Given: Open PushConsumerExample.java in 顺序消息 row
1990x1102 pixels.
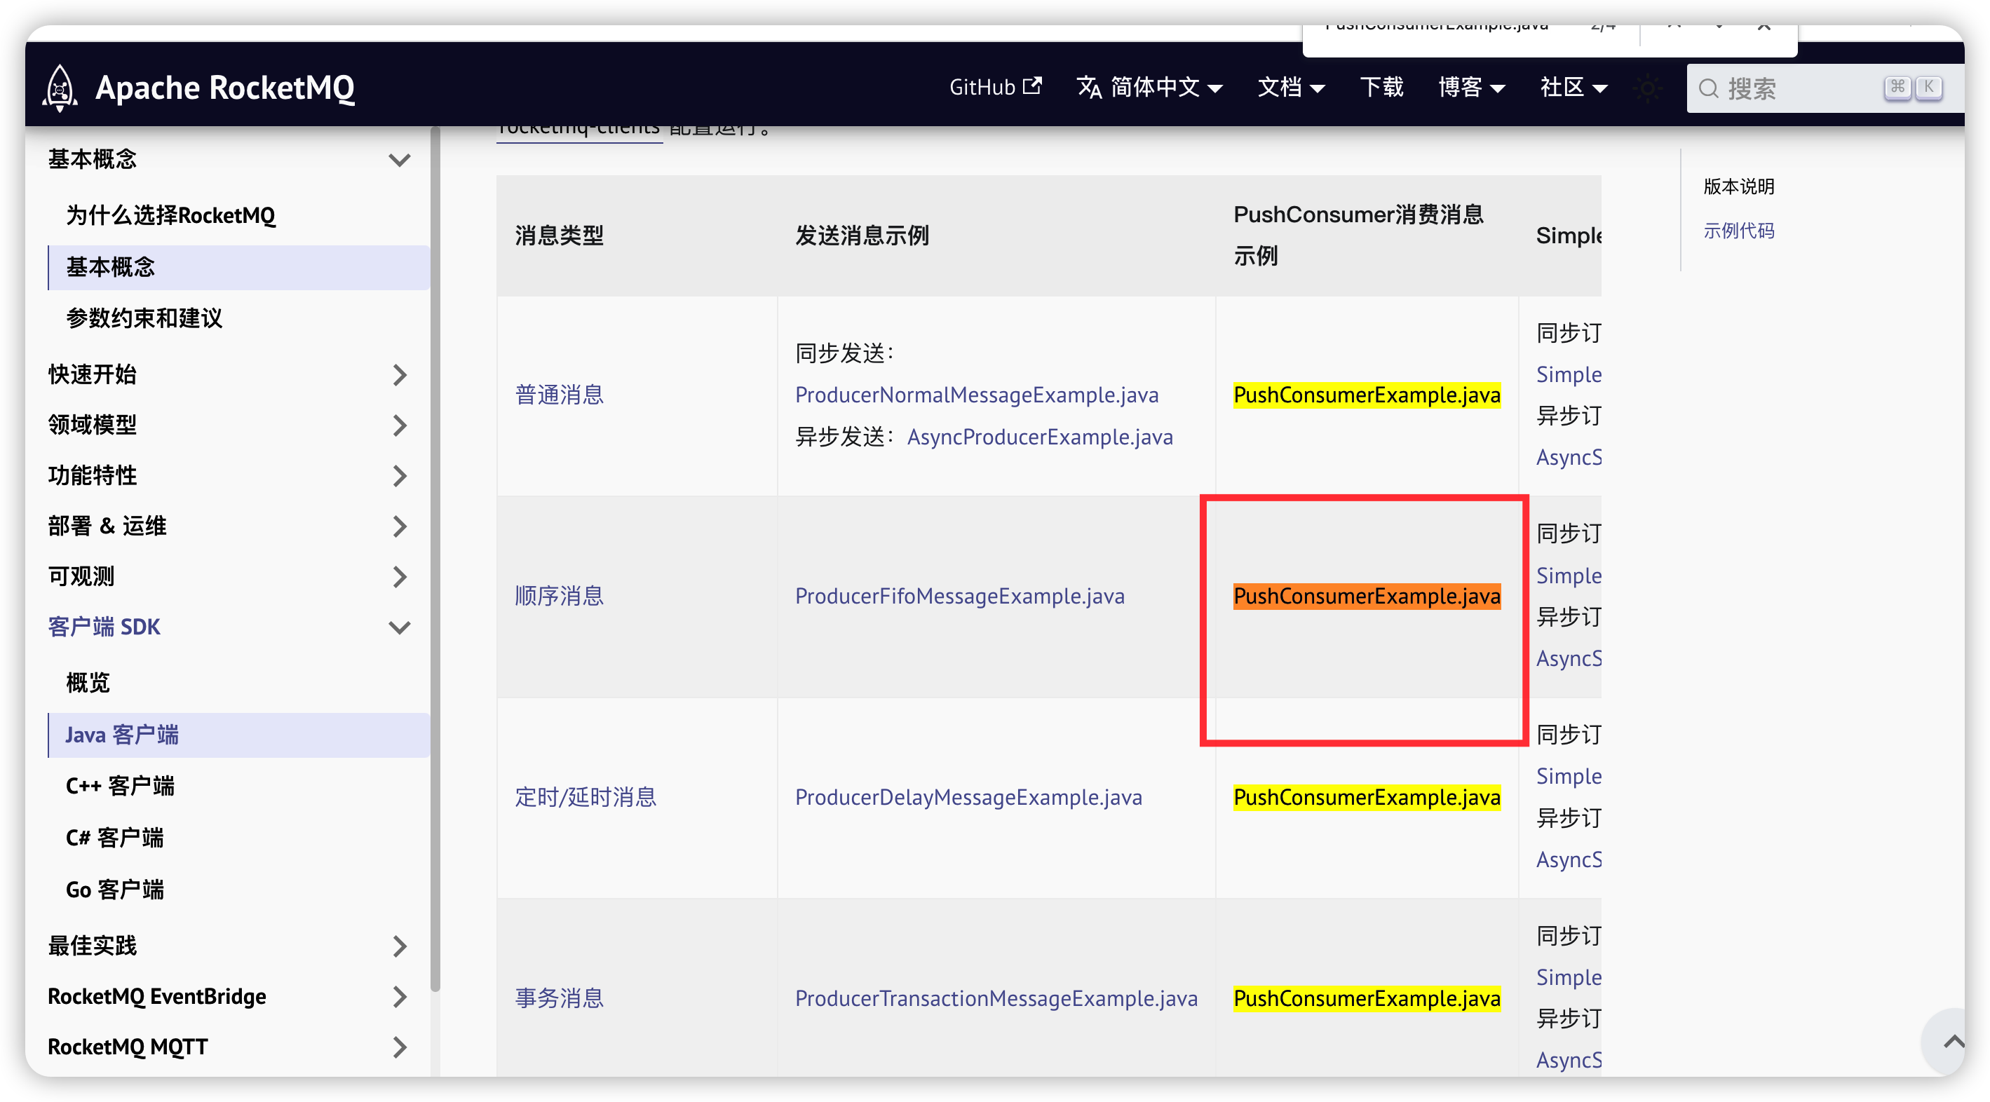Looking at the screenshot, I should (x=1367, y=596).
